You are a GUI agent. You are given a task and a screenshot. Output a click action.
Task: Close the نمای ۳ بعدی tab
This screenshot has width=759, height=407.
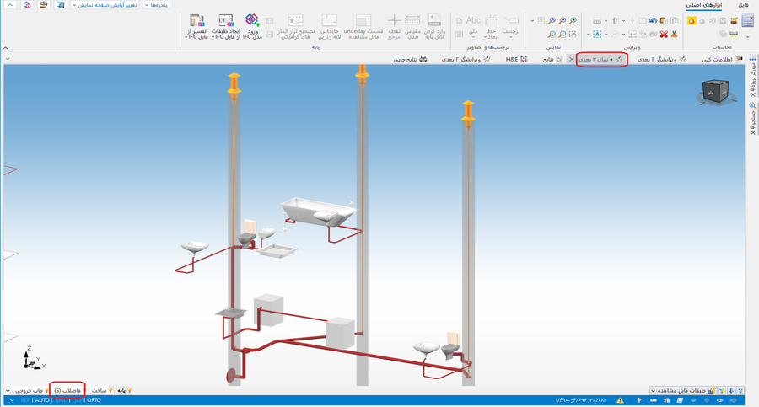[x=571, y=60]
